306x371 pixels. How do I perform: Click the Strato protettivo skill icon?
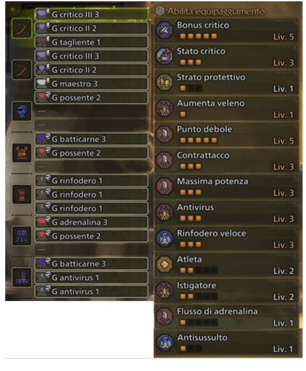tap(164, 82)
